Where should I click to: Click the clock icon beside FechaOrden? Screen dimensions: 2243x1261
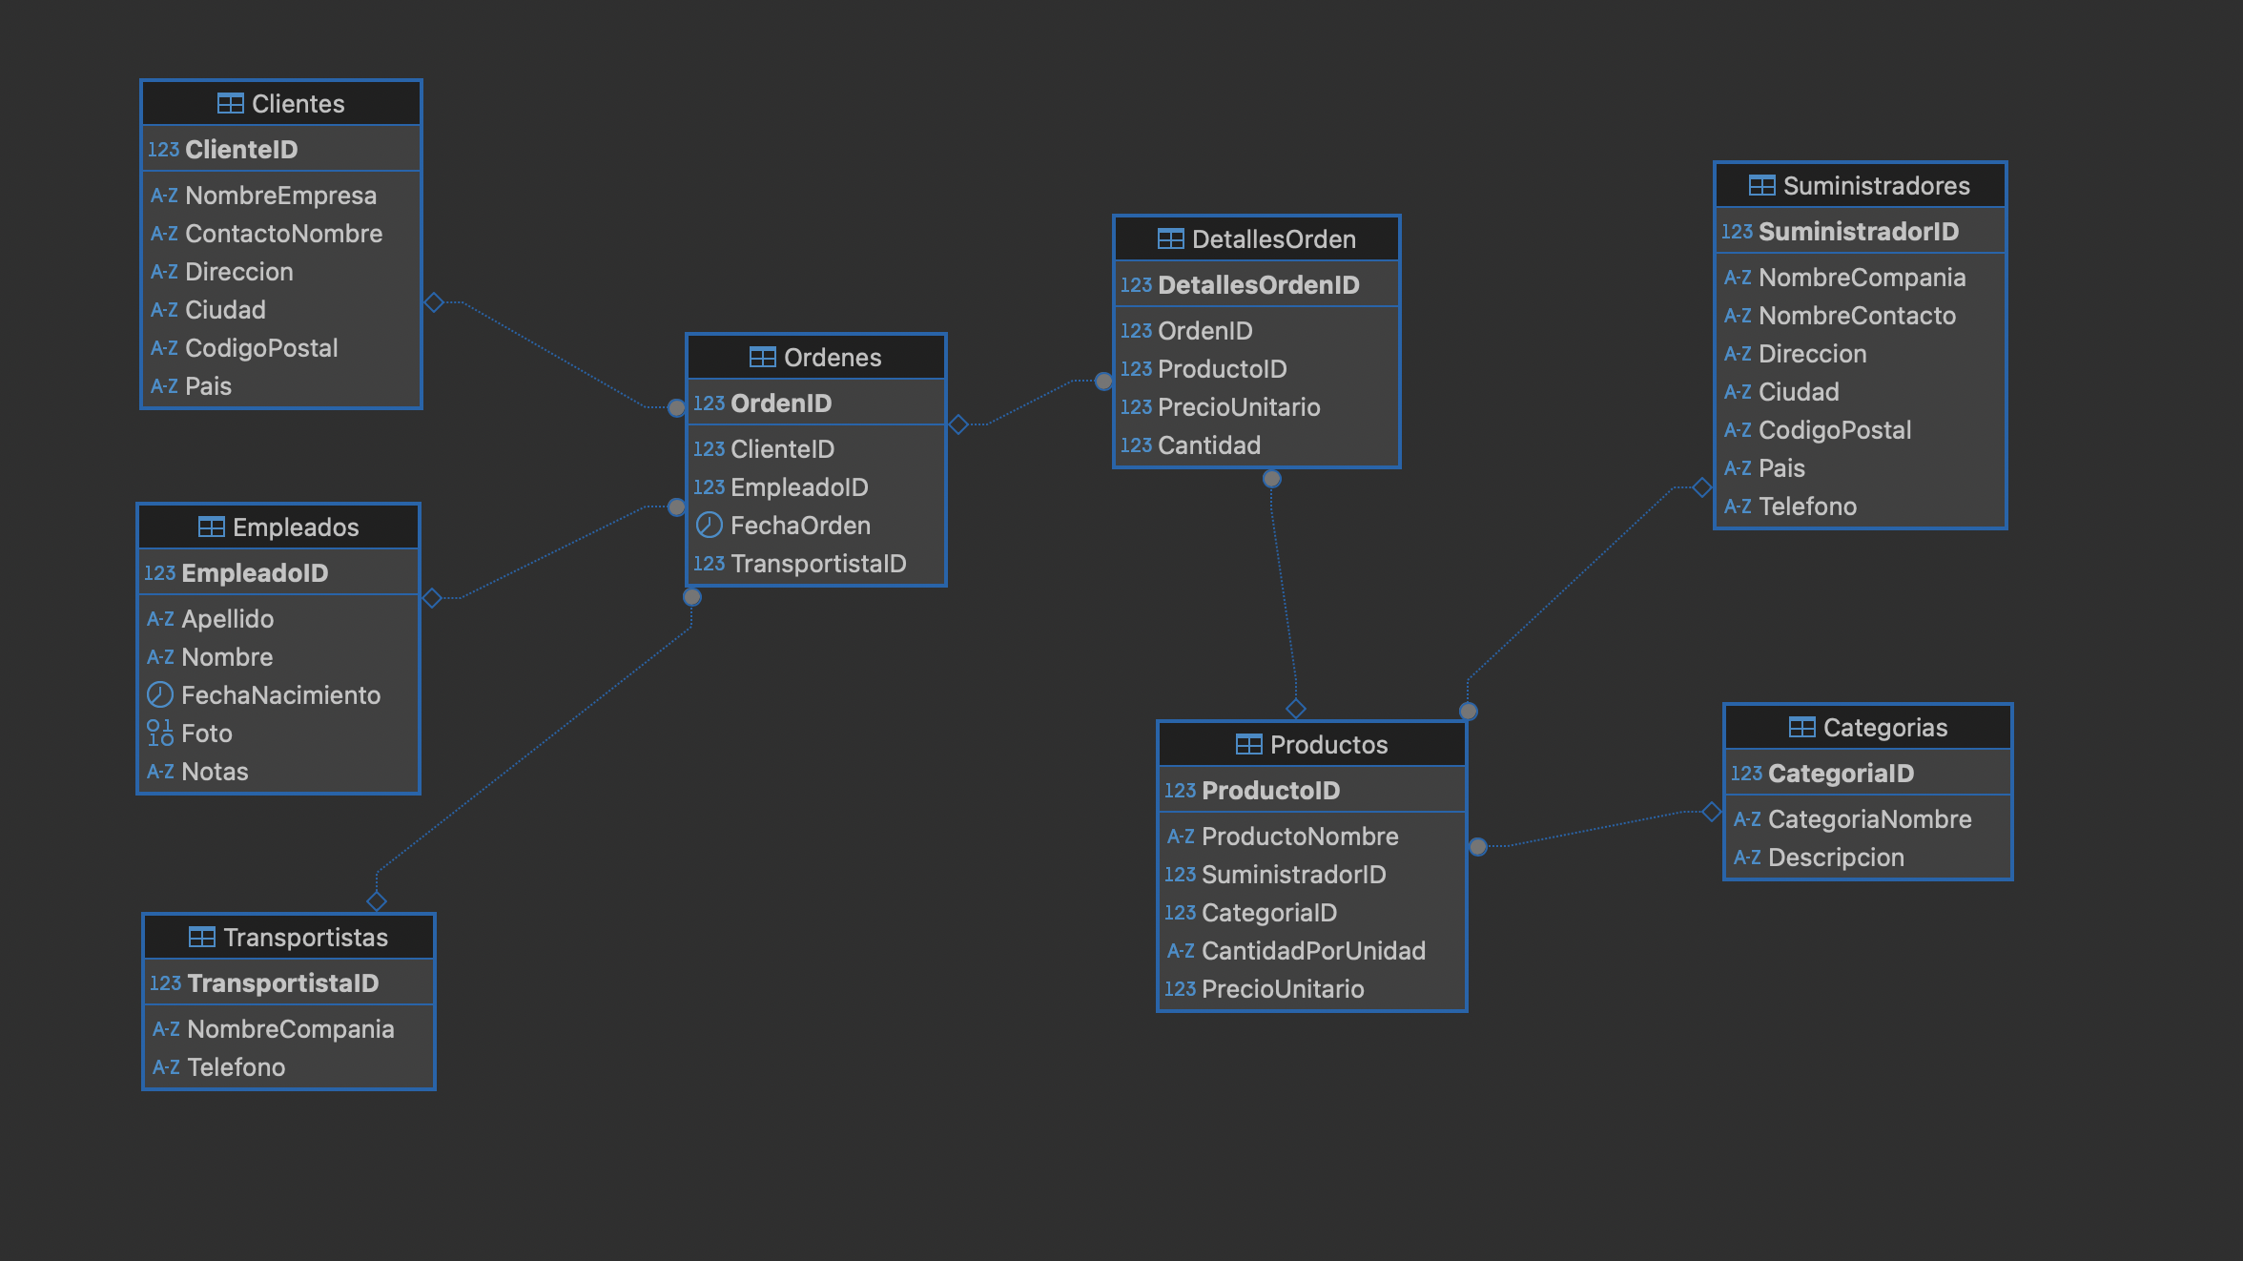pyautogui.click(x=709, y=526)
